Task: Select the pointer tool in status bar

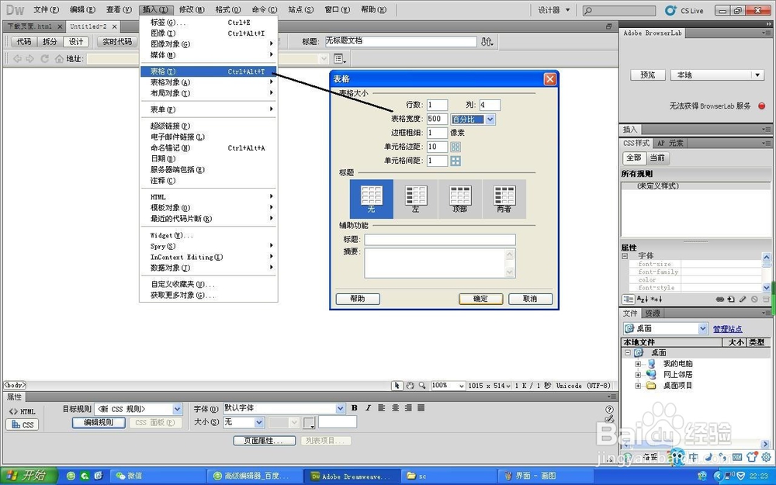Action: (397, 386)
